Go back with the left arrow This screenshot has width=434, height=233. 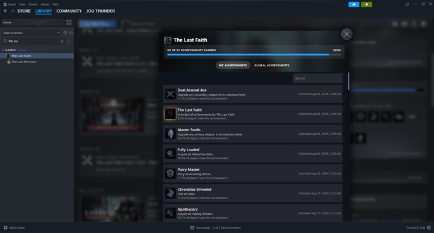coord(5,11)
